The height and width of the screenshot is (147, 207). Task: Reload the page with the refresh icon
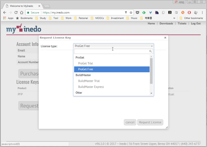pos(16,13)
